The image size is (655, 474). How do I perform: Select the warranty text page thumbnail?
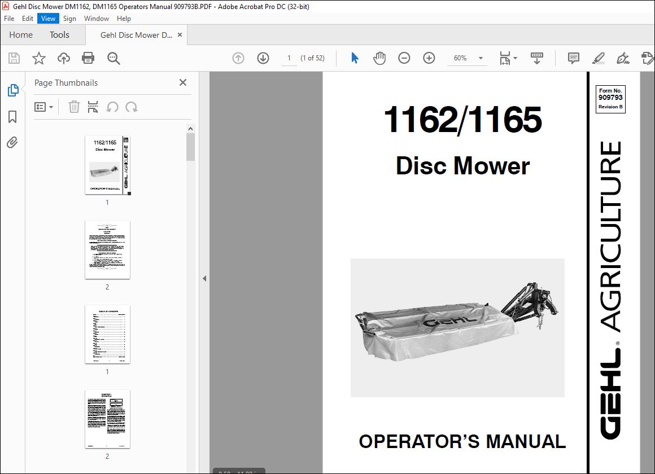[x=107, y=250]
